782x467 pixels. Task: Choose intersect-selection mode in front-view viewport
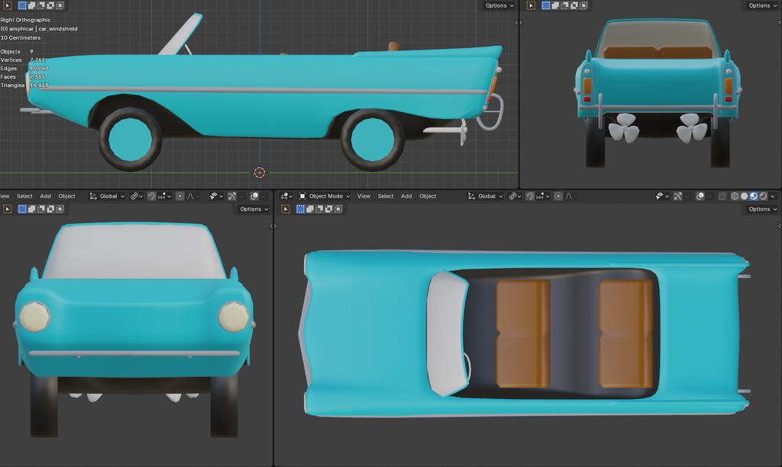click(x=60, y=209)
